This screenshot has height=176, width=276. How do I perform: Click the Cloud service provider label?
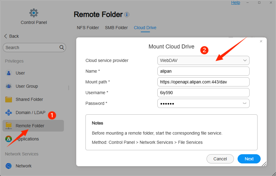click(x=107, y=60)
